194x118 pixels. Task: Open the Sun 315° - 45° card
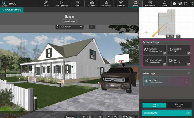[179, 61]
